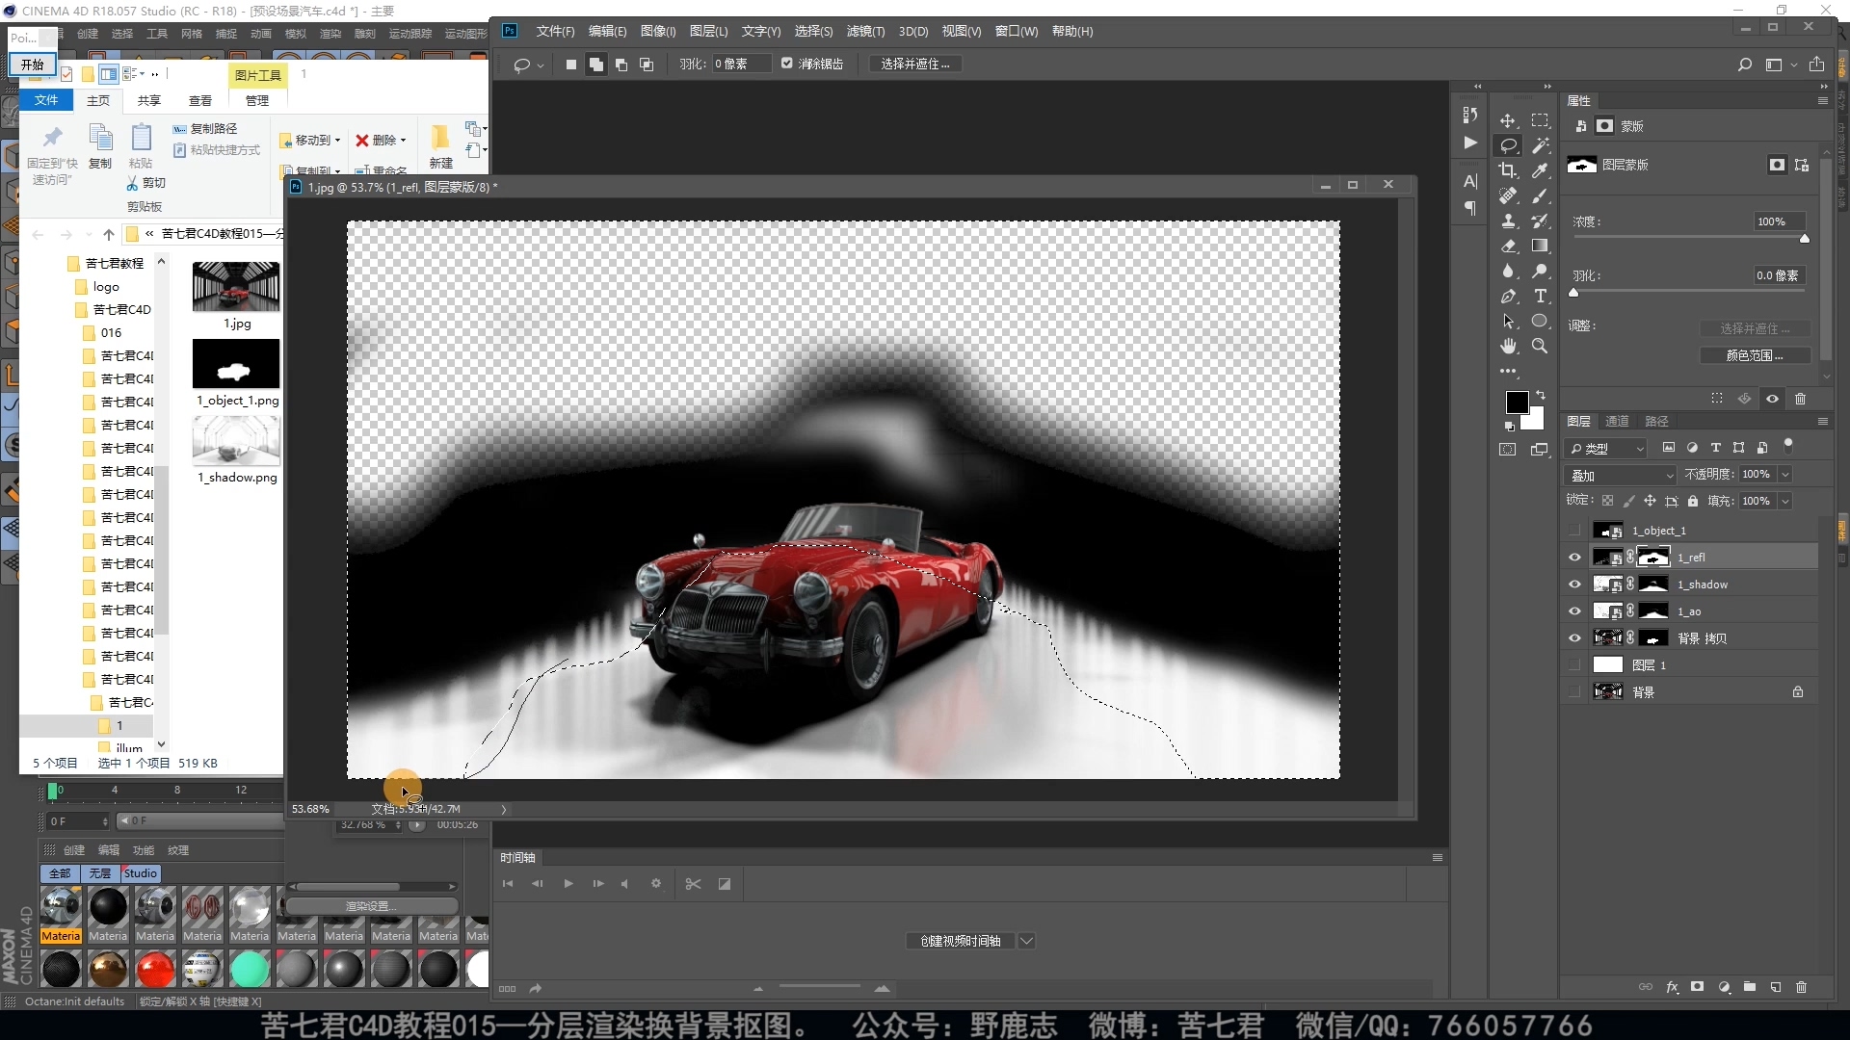Screen dimensions: 1850x1040
Task: Click the foreground color swatch
Action: [x=1516, y=402]
